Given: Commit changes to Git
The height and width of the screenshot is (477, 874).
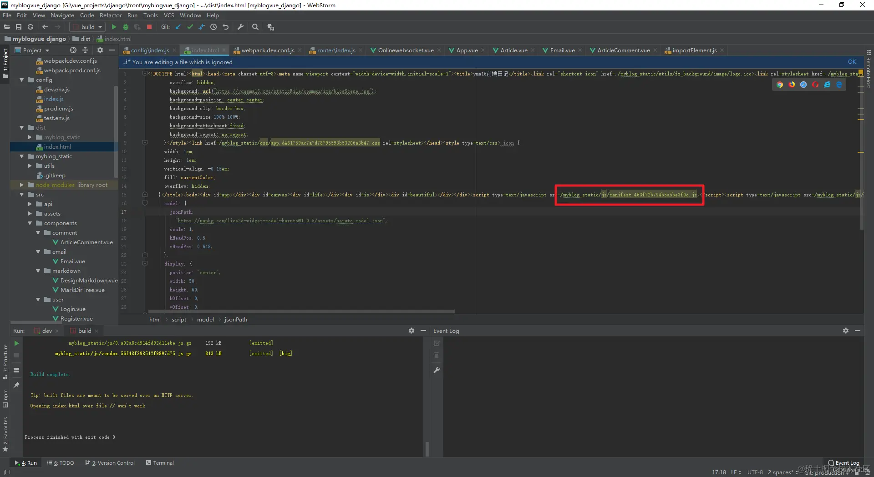Looking at the screenshot, I should coord(190,27).
